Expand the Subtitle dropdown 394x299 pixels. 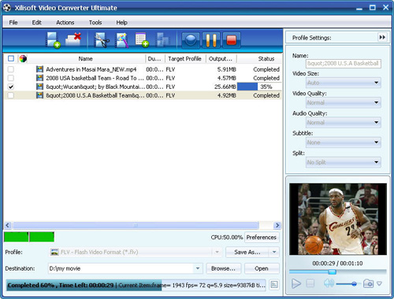376,142
